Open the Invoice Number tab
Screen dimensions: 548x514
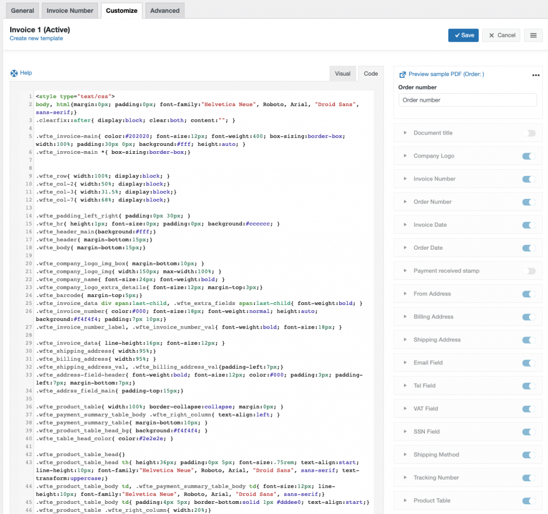(x=70, y=11)
